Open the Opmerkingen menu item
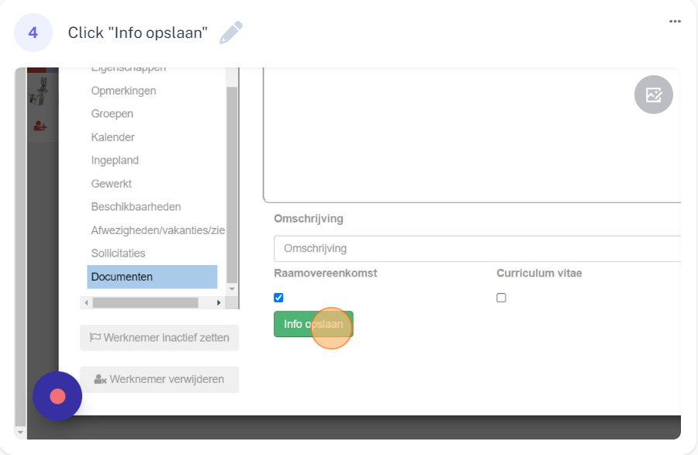This screenshot has height=455, width=698. [x=124, y=91]
